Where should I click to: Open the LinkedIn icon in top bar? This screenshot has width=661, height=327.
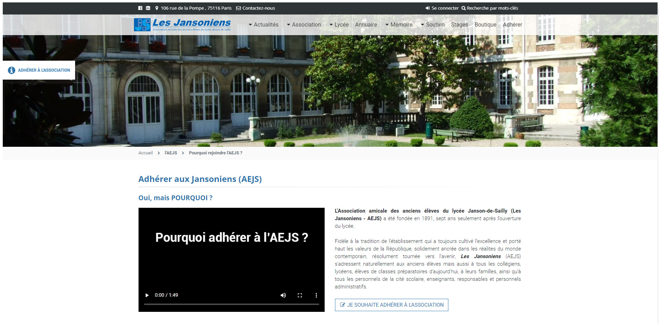[x=148, y=8]
